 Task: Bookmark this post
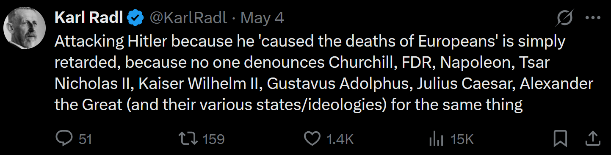pyautogui.click(x=560, y=138)
